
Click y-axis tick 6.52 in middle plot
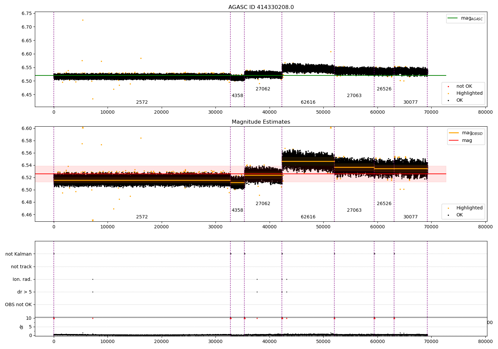(x=27, y=178)
